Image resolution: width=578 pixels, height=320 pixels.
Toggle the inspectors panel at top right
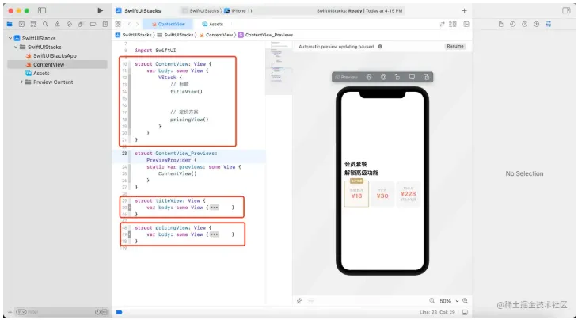[566, 10]
